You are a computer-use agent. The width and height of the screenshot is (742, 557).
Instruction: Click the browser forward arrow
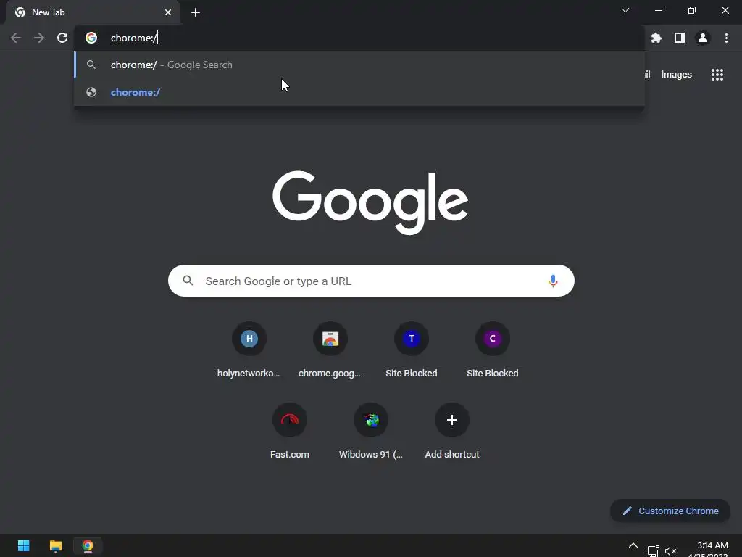click(x=39, y=38)
